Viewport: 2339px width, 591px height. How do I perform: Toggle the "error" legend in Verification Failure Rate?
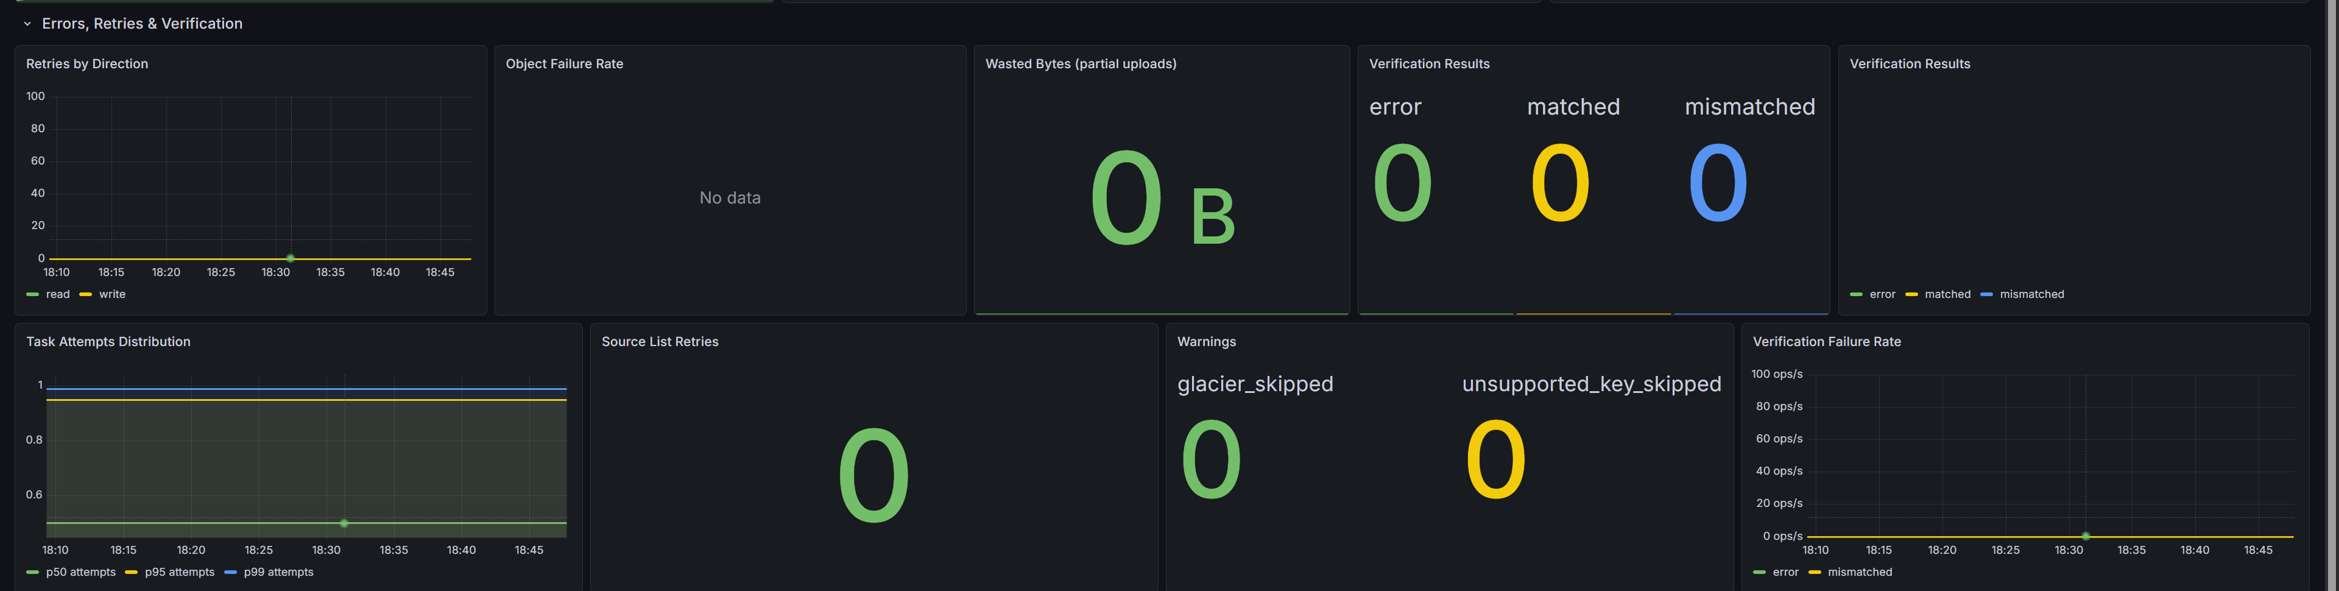[1786, 572]
